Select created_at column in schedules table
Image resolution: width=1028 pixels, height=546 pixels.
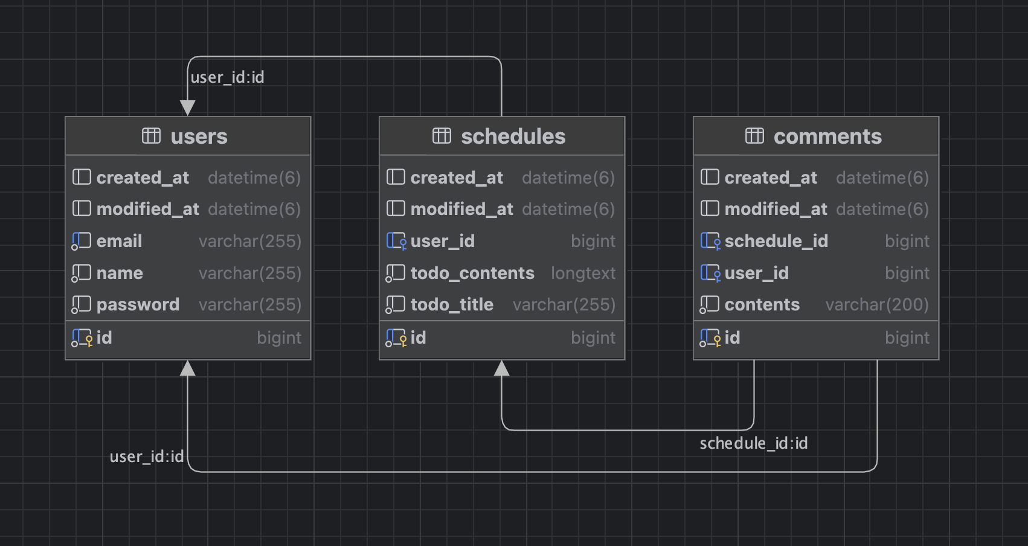pyautogui.click(x=502, y=177)
